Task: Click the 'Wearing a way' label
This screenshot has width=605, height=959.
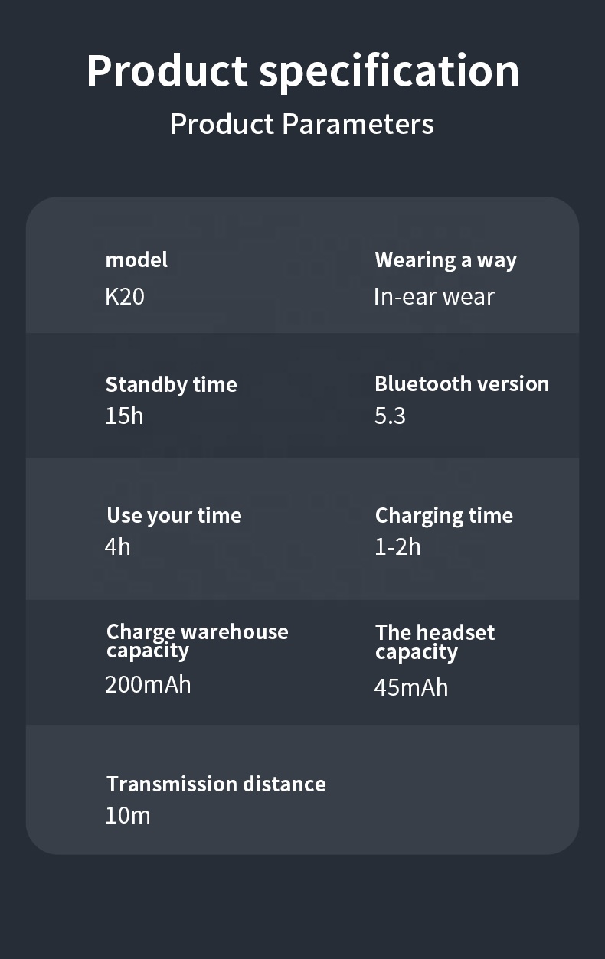Action: coord(446,260)
